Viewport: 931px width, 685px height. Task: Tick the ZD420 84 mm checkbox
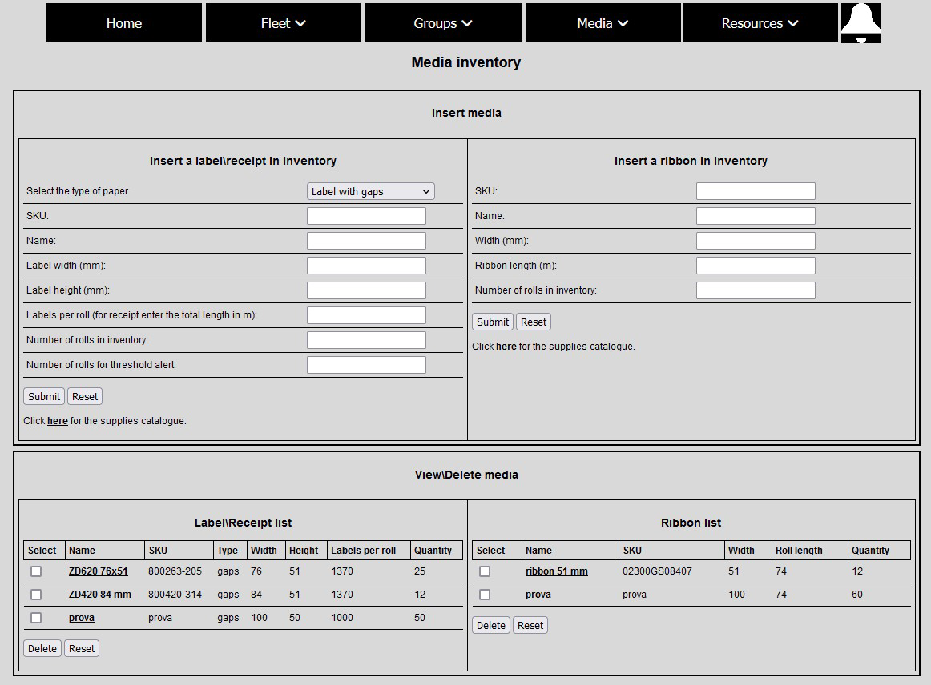click(x=36, y=595)
